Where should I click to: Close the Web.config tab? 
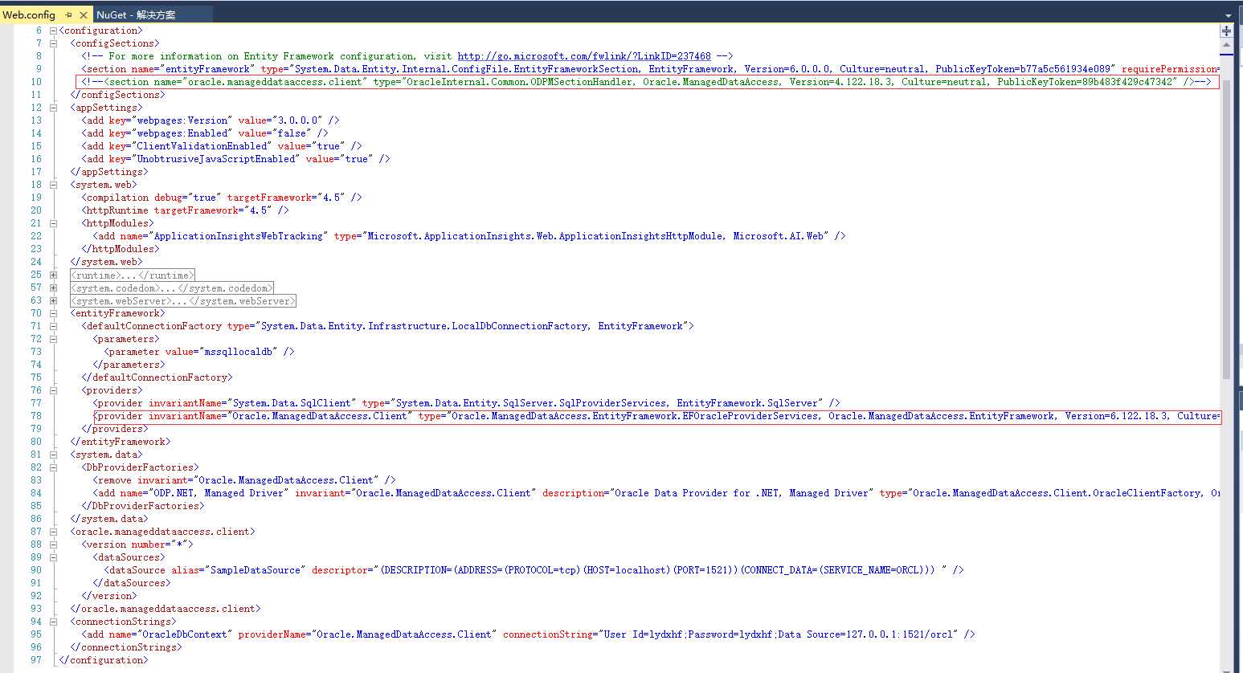(83, 14)
